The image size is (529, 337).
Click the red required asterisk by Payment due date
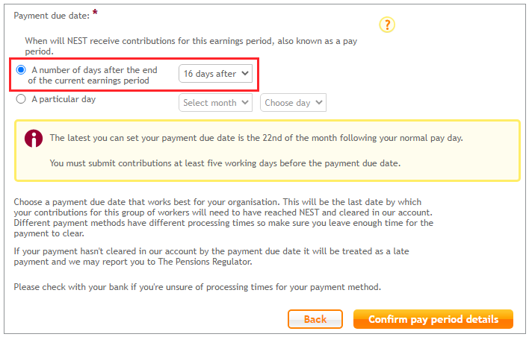(95, 13)
